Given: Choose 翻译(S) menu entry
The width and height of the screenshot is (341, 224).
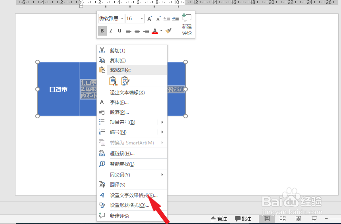Looking at the screenshot, I should click(132, 185).
